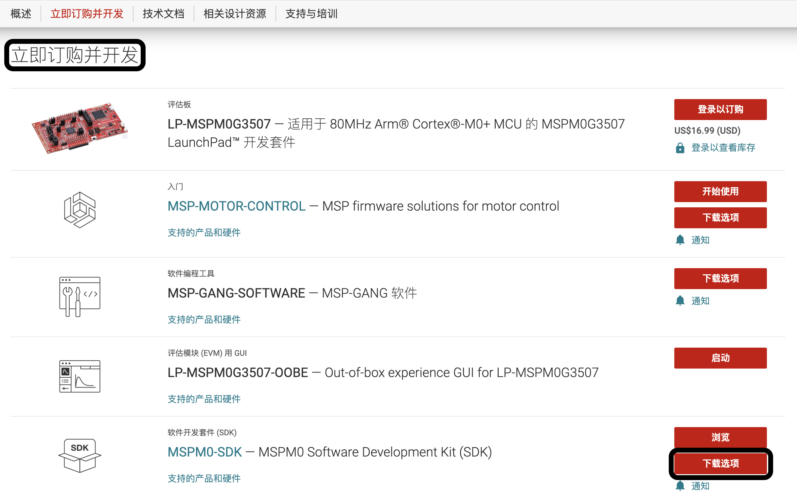Click the MSPM0-SDK box icon
The width and height of the screenshot is (797, 501).
click(x=80, y=456)
